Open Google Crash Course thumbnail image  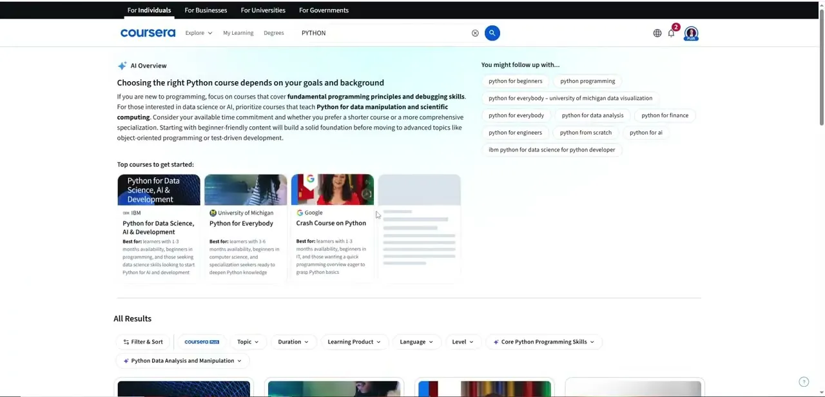click(333, 189)
